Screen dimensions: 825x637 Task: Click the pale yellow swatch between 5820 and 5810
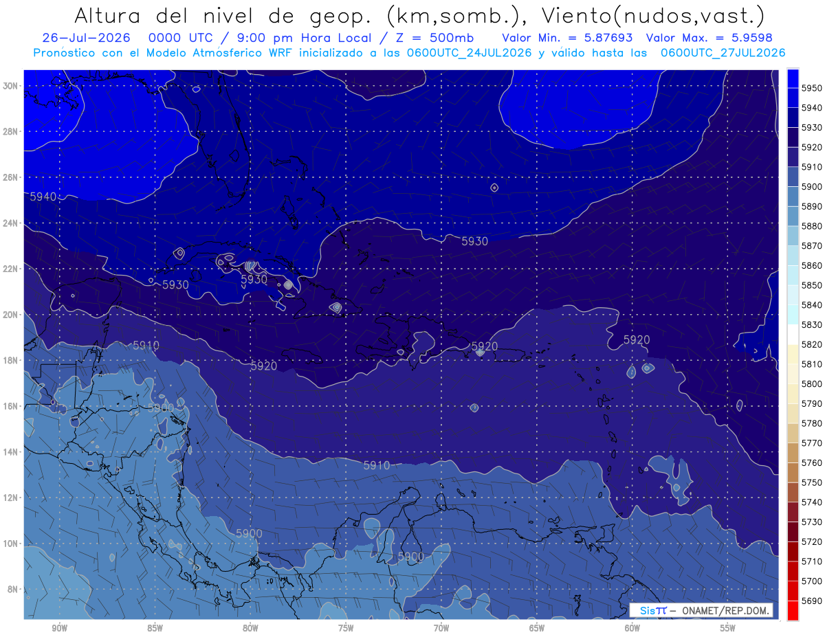(x=793, y=354)
